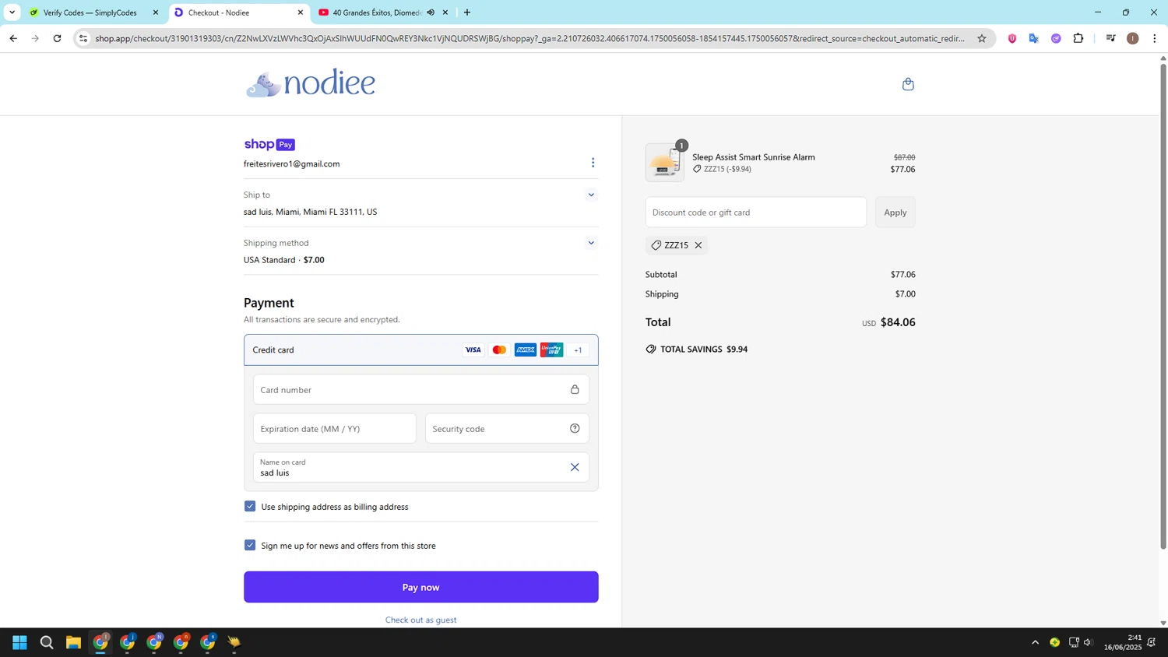Expand the Shipping method section

591,243
